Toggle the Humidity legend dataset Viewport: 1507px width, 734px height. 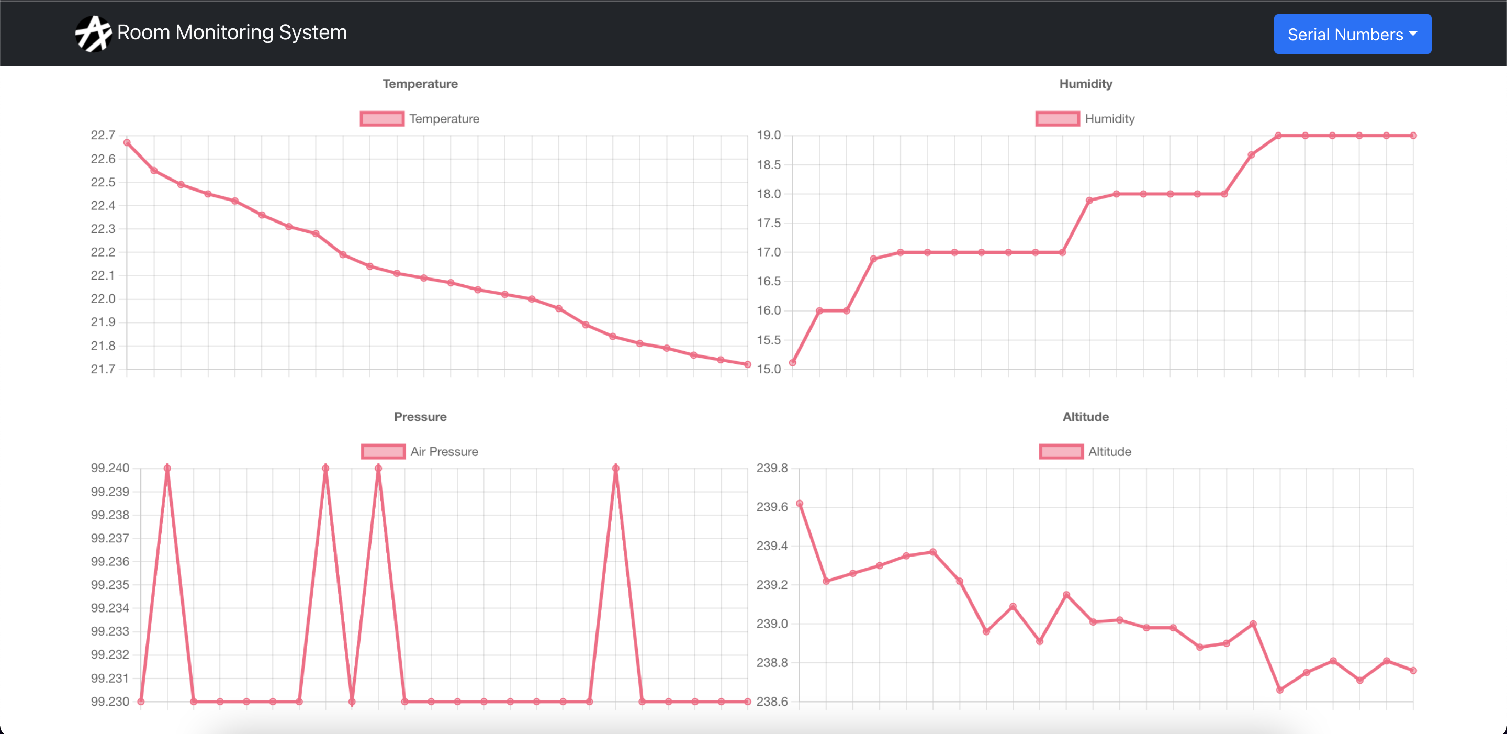(1109, 119)
